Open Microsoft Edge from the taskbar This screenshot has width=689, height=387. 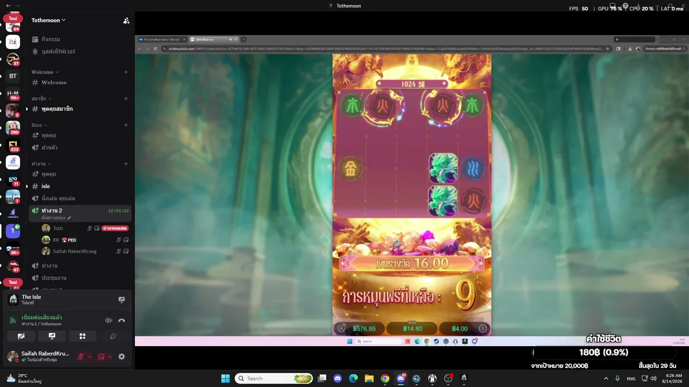tap(353, 378)
